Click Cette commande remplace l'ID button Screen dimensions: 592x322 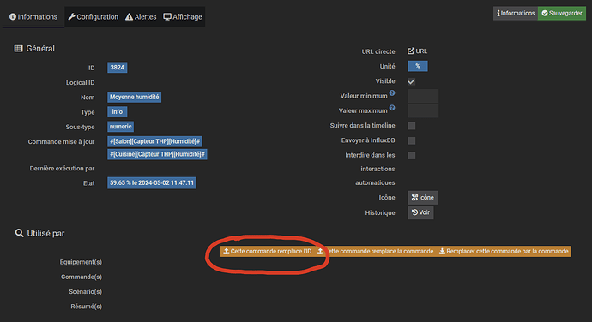click(x=268, y=251)
